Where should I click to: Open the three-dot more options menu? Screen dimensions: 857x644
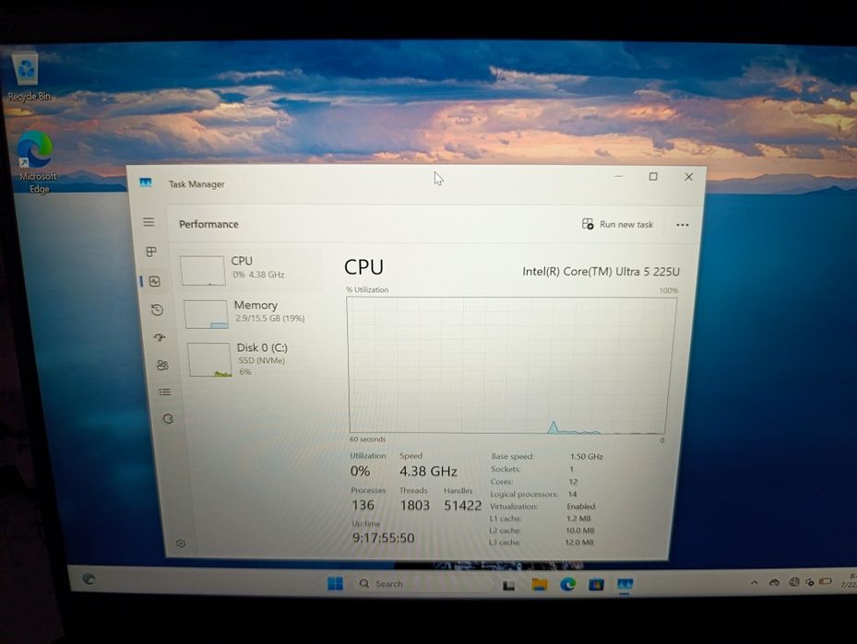point(682,225)
